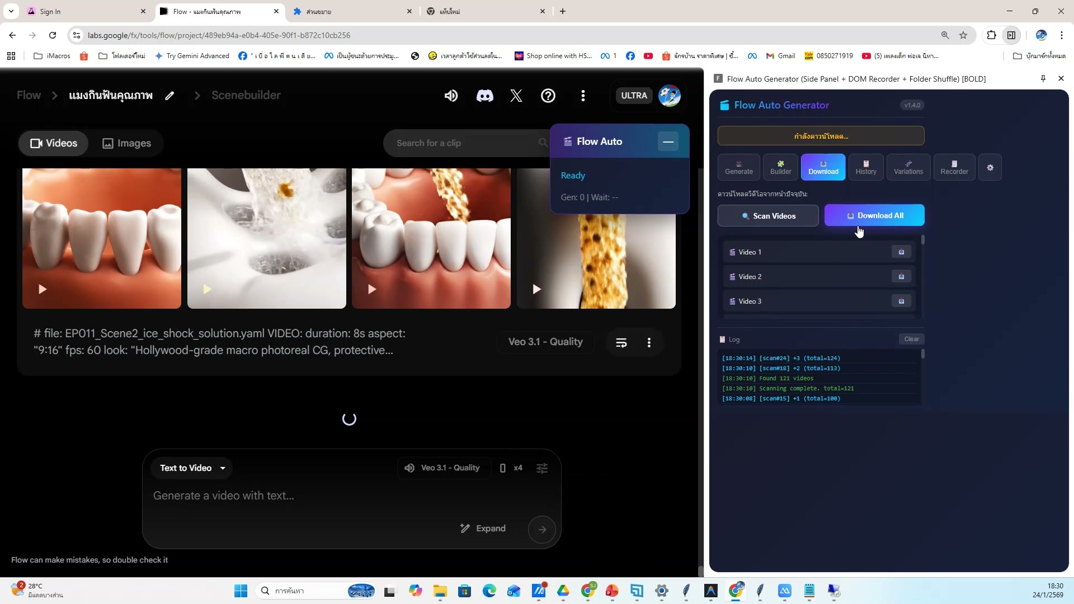The image size is (1074, 604).
Task: Play the first tooth video thumbnail
Action: (43, 289)
